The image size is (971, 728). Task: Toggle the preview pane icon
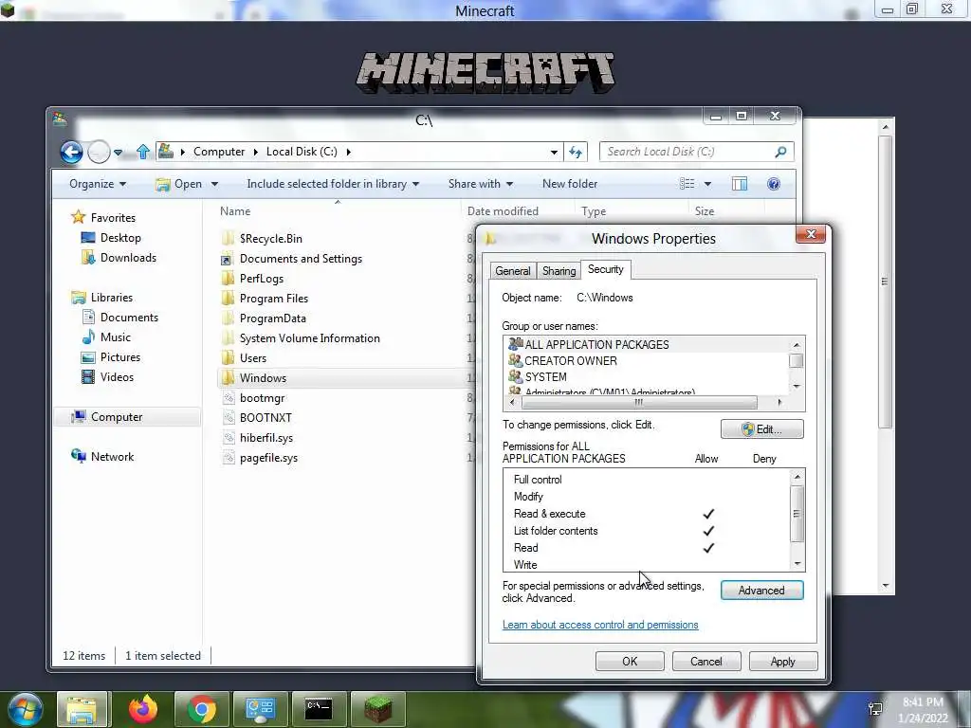pos(740,184)
